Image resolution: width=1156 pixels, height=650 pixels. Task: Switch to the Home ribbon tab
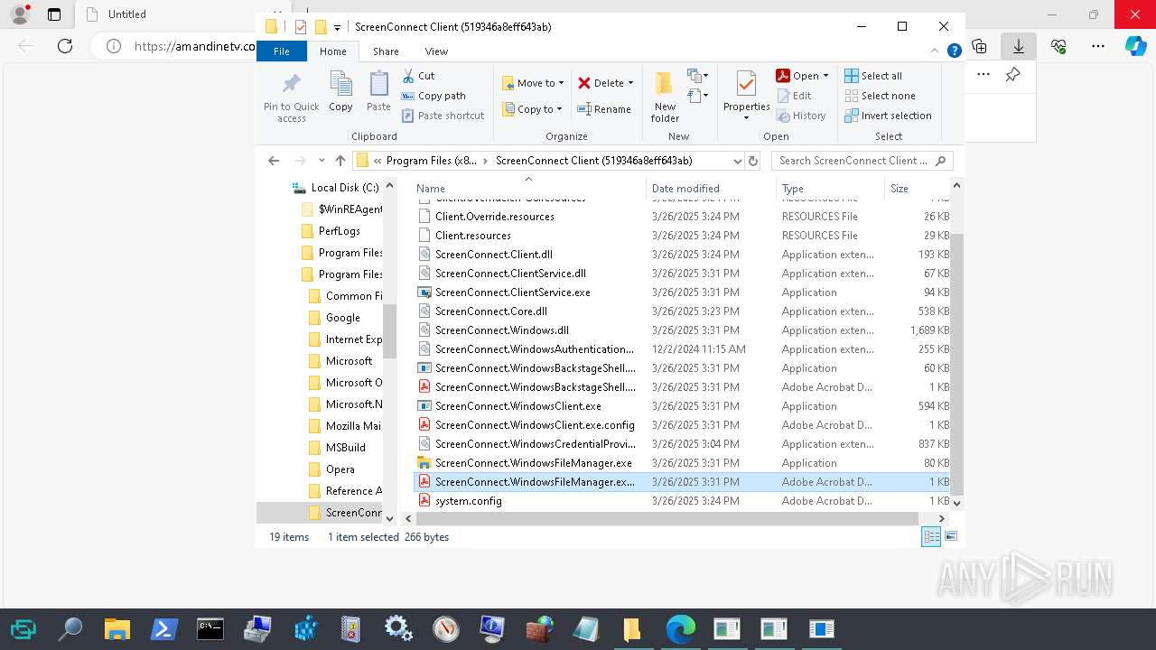click(332, 51)
